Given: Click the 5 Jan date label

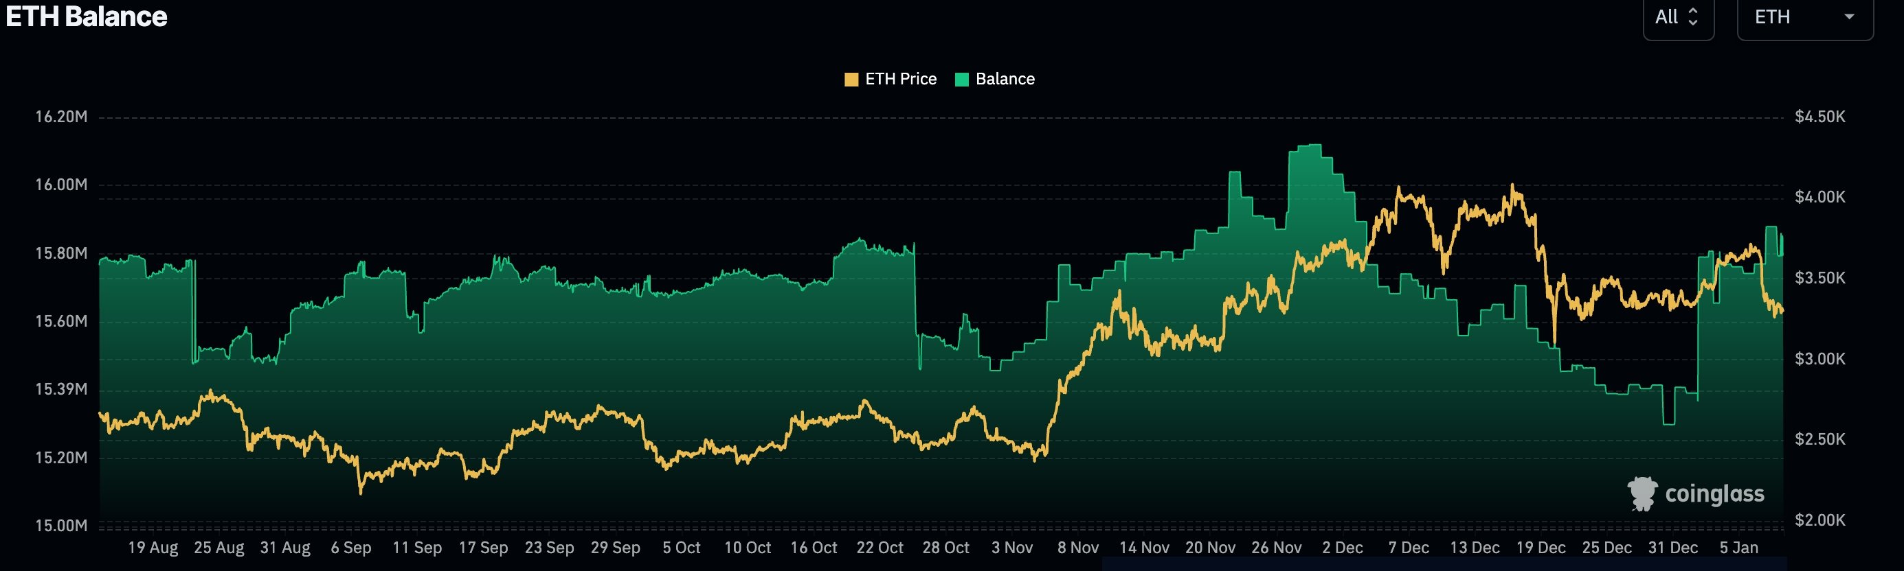Looking at the screenshot, I should [x=1738, y=548].
